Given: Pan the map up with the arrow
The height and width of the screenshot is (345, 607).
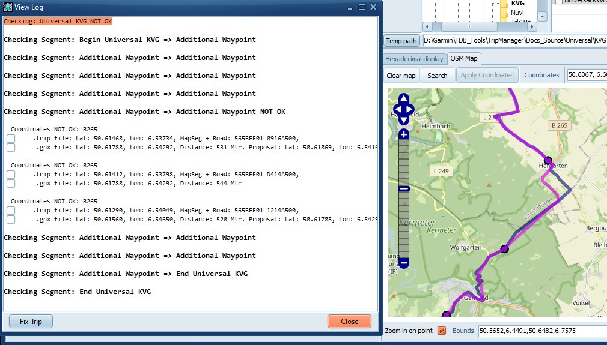Looking at the screenshot, I should point(404,100).
